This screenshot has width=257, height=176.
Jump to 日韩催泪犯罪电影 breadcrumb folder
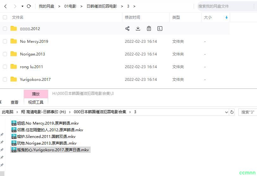tap(102, 6)
